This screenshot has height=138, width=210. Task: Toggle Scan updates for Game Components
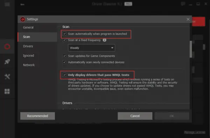64,56
